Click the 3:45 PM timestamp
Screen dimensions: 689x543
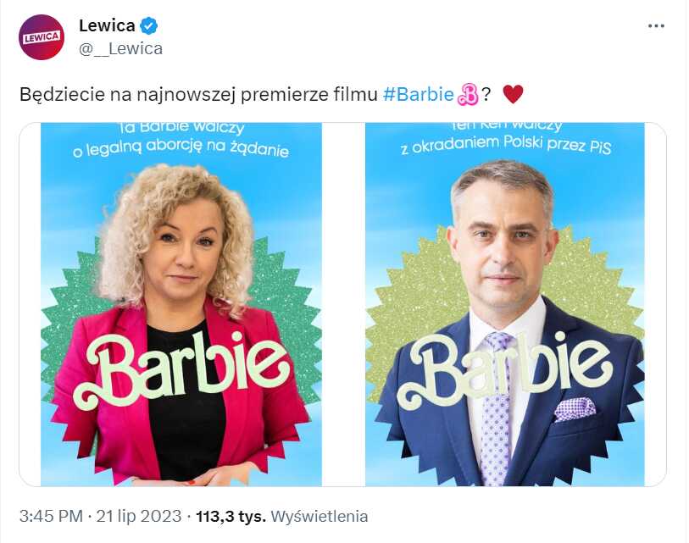click(x=51, y=516)
